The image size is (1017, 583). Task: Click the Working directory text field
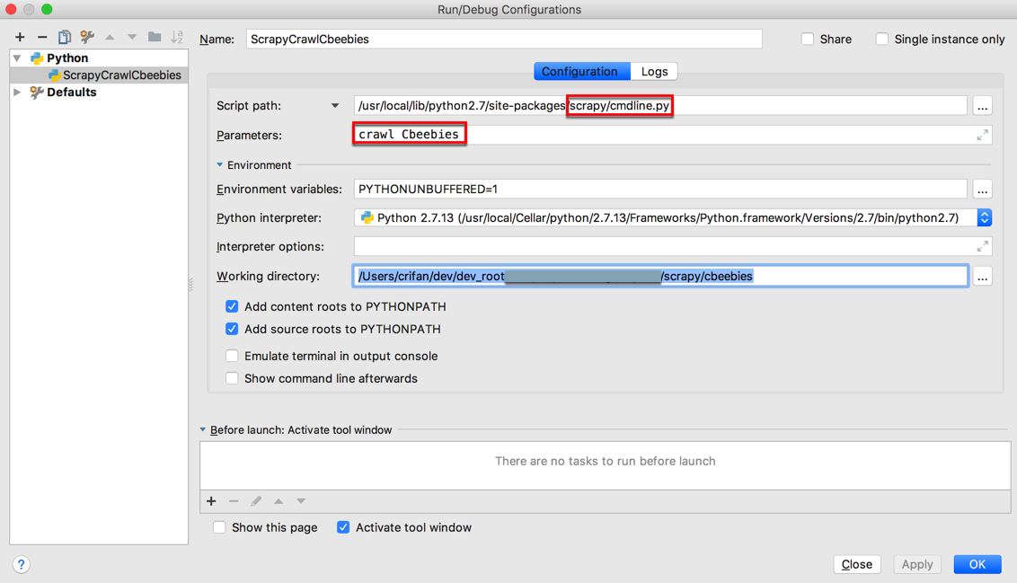[x=660, y=277]
